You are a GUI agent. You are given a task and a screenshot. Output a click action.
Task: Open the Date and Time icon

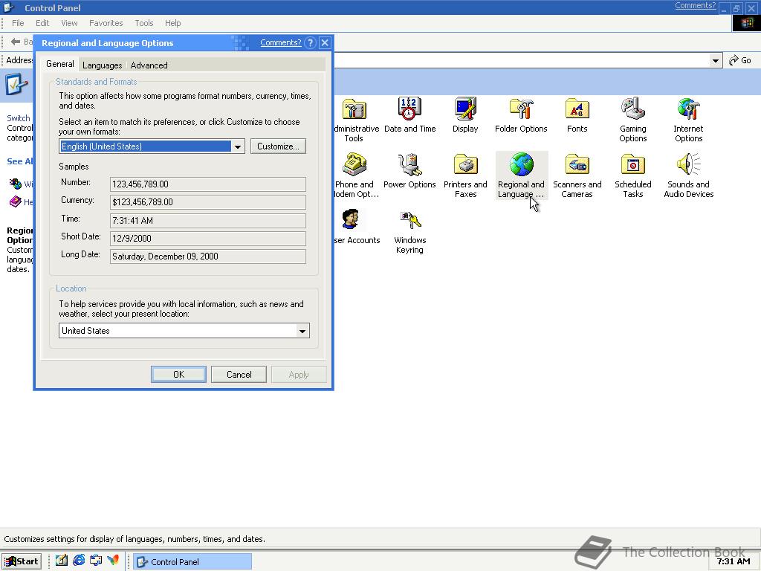(409, 109)
